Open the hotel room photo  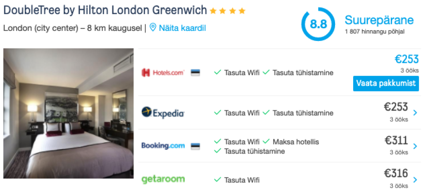(x=69, y=114)
